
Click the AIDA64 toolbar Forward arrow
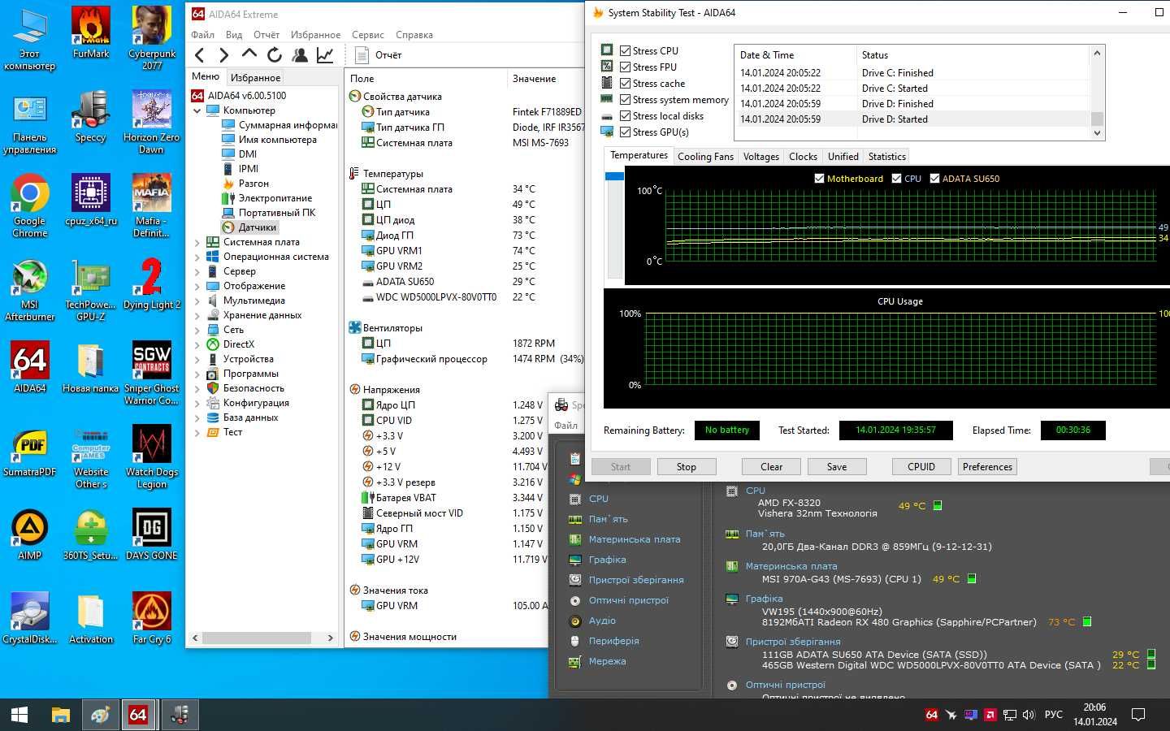pyautogui.click(x=224, y=55)
